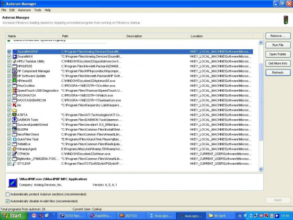Disable the WOOTASKBARICON checkbox
The image size is (293, 220).
(9, 100)
